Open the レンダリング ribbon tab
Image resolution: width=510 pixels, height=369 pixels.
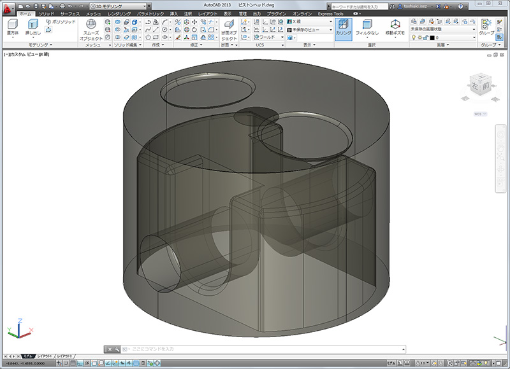coord(119,13)
